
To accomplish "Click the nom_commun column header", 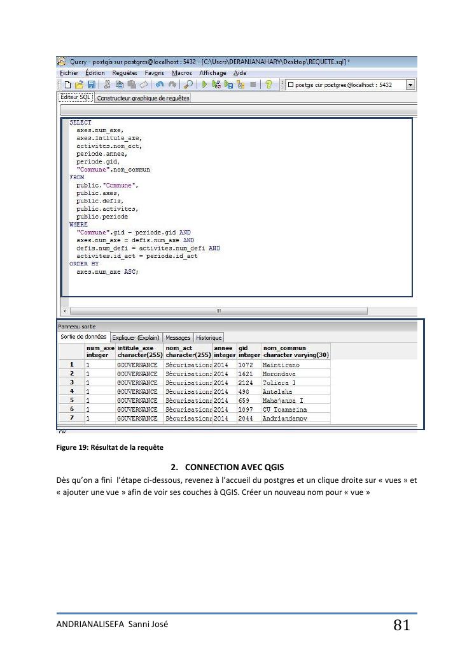I will tap(296, 351).
